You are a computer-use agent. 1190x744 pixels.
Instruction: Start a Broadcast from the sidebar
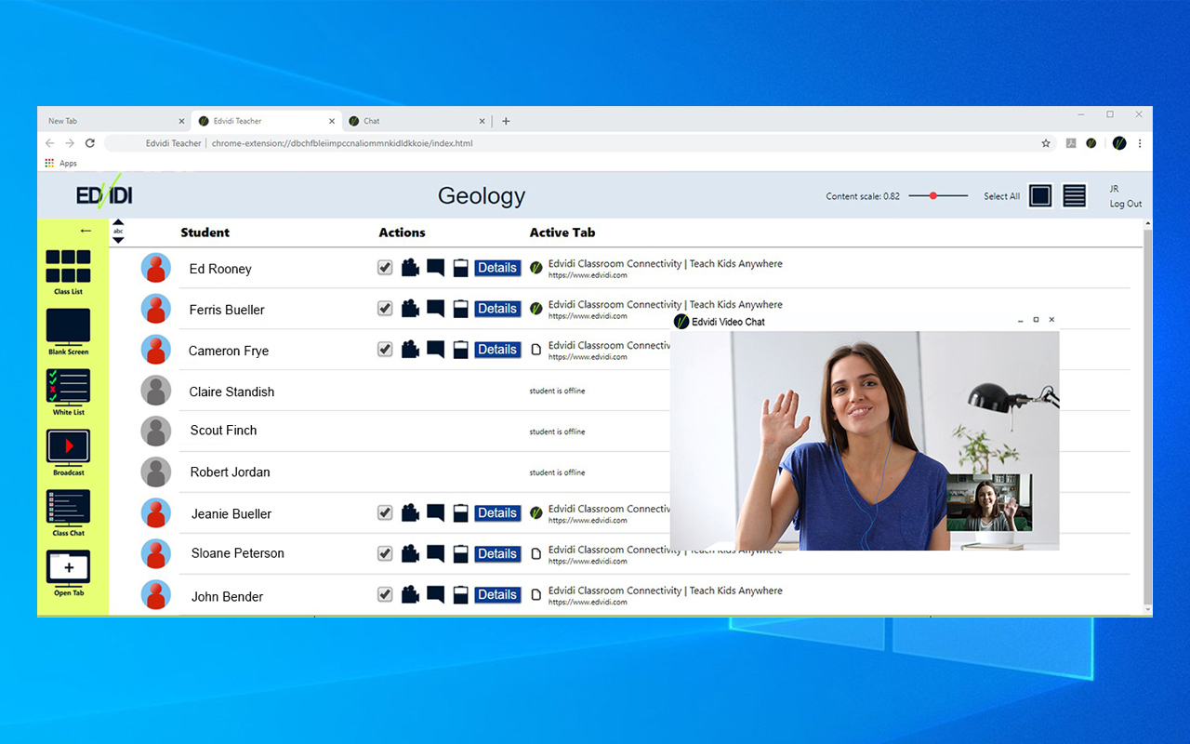(68, 452)
